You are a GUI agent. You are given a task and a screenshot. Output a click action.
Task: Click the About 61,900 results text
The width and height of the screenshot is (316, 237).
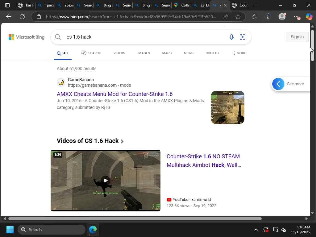[77, 69]
